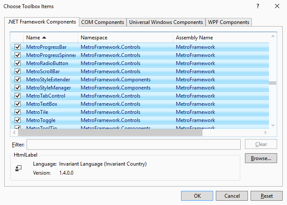Click the Browse... button
The width and height of the screenshot is (287, 205).
click(261, 158)
